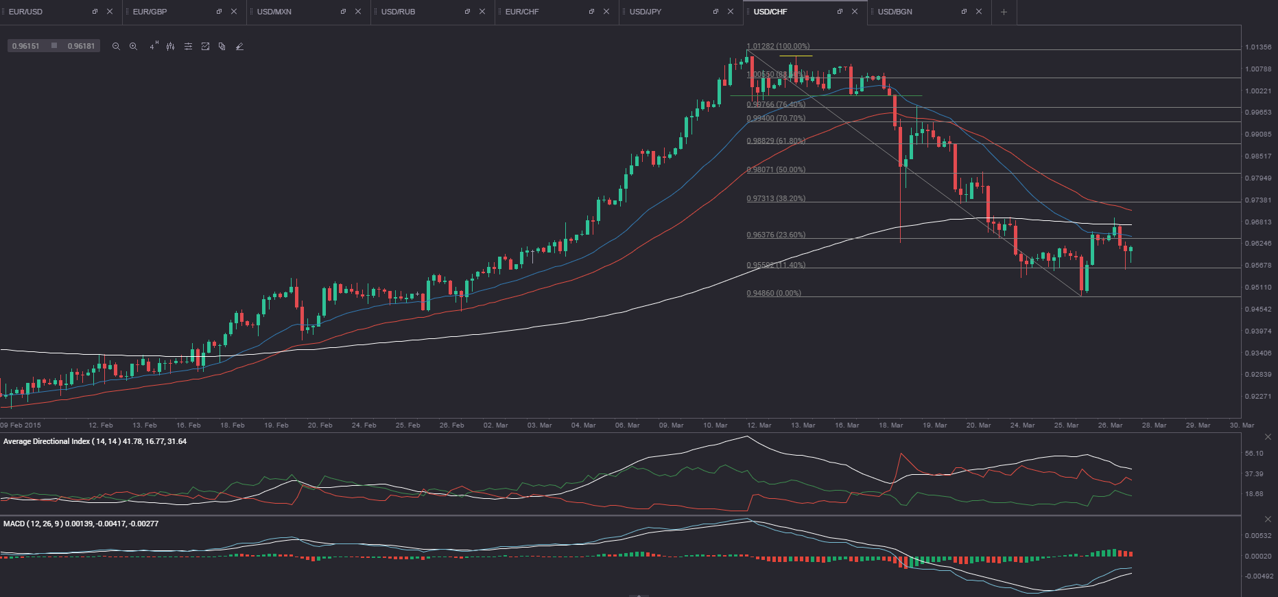Open the chart type candlestick icon

(x=170, y=47)
